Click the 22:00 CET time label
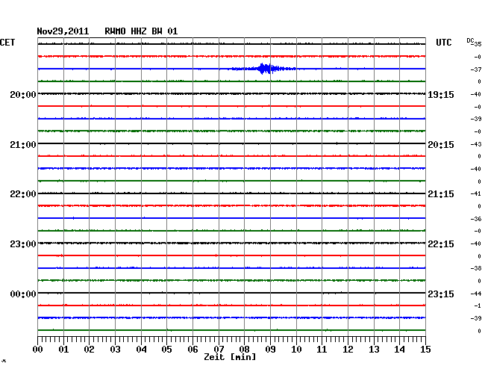Viewport: 485px width, 369px height. point(23,194)
